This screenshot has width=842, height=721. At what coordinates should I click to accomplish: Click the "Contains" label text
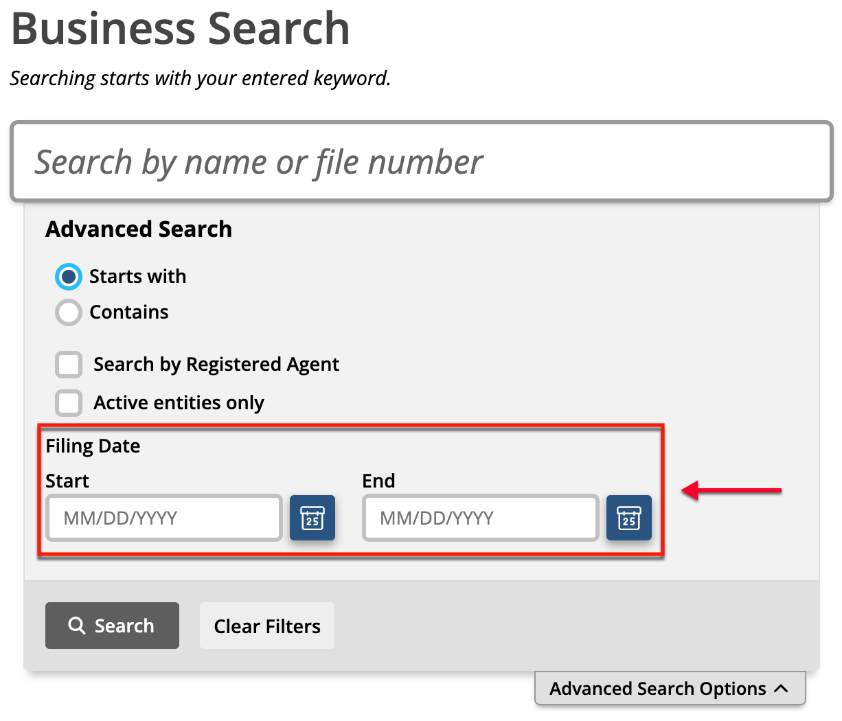(129, 312)
